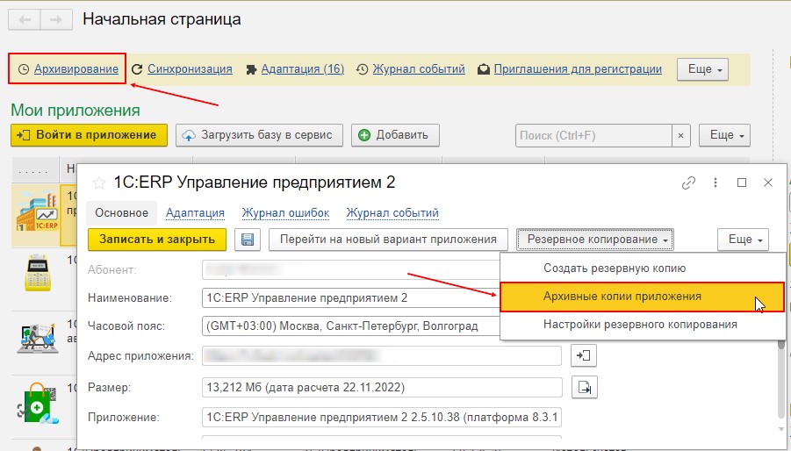Click the Абонент field
This screenshot has width=791, height=451.
point(351,269)
